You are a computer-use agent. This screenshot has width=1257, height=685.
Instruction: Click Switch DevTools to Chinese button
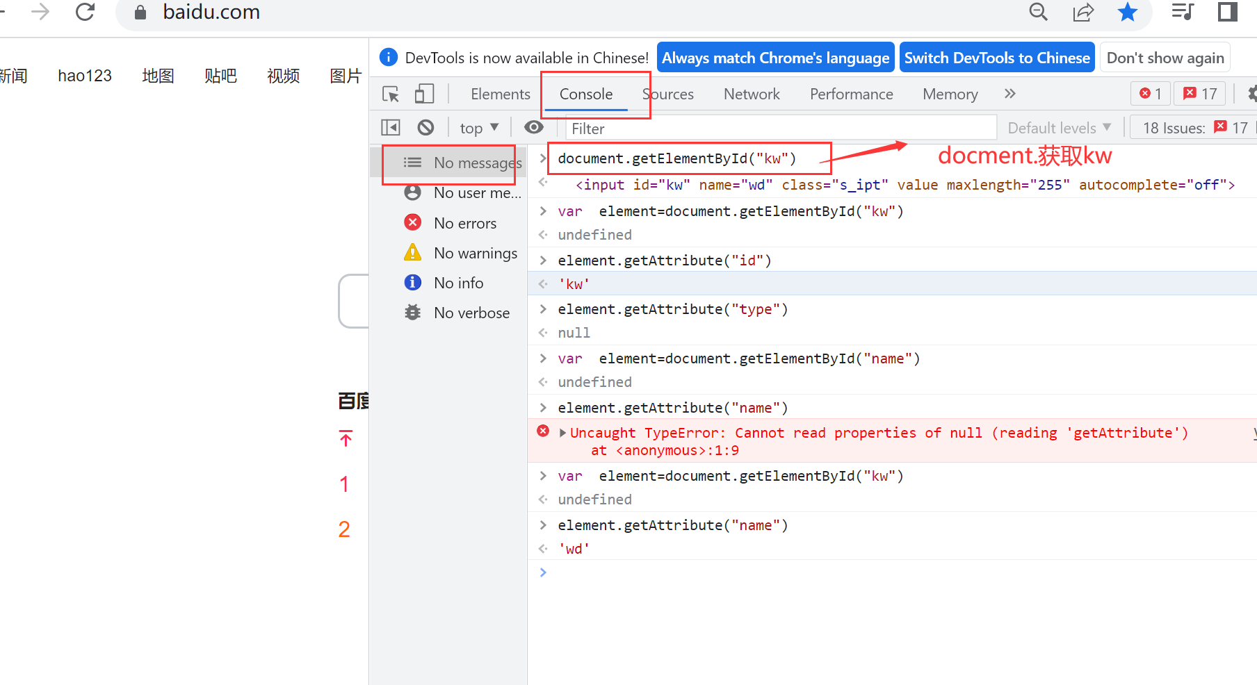[x=997, y=58]
